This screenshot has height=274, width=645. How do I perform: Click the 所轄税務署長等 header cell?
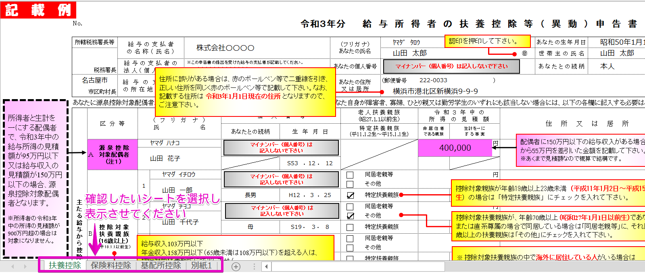click(95, 42)
